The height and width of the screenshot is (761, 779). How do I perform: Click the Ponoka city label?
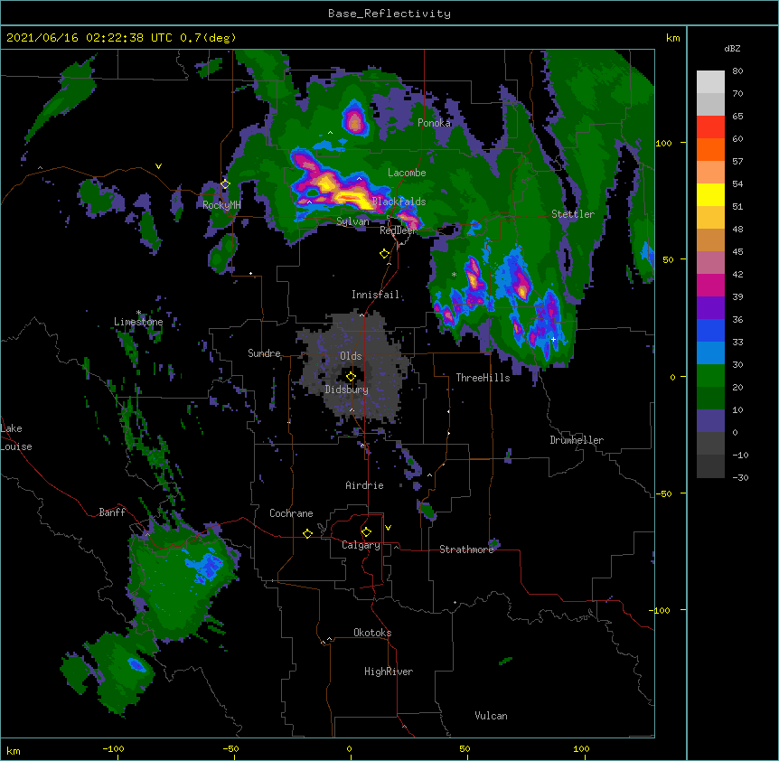tap(434, 123)
